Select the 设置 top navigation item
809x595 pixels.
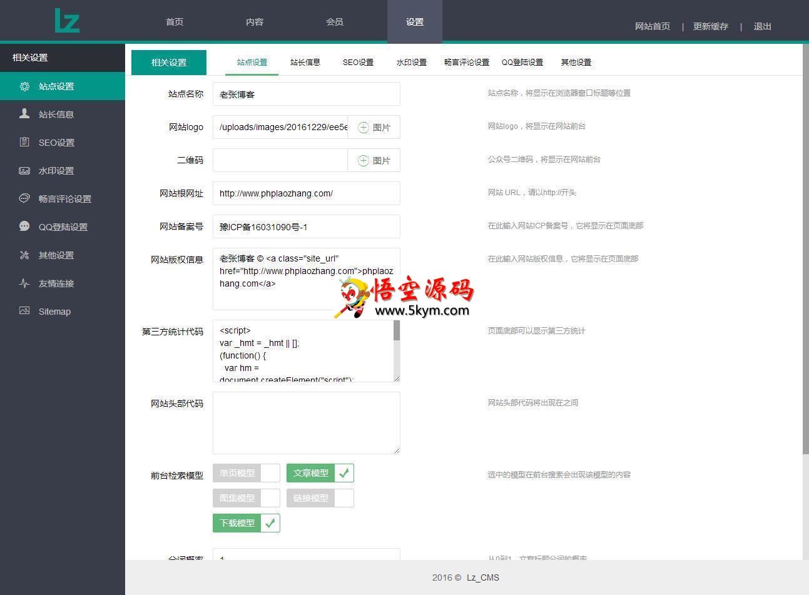[x=415, y=22]
